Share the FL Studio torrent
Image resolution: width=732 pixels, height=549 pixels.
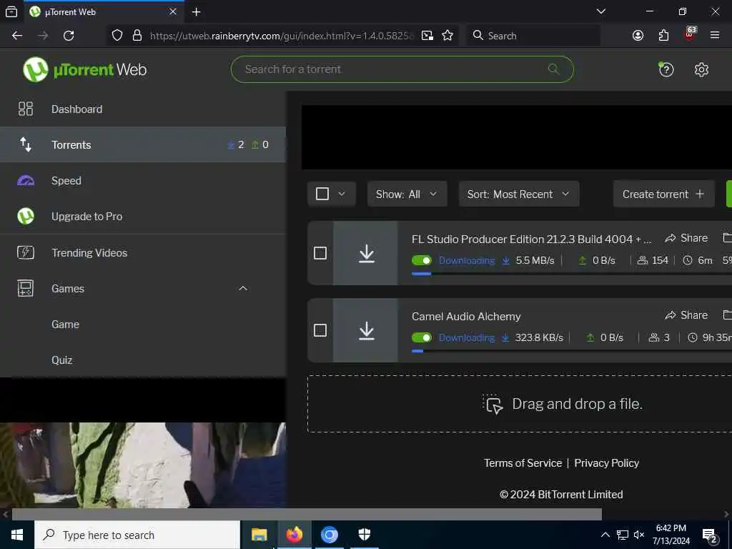click(x=686, y=238)
